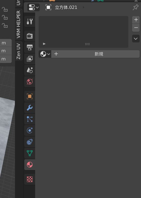Open the Output properties tab
This screenshot has height=198, width=141.
tap(30, 47)
